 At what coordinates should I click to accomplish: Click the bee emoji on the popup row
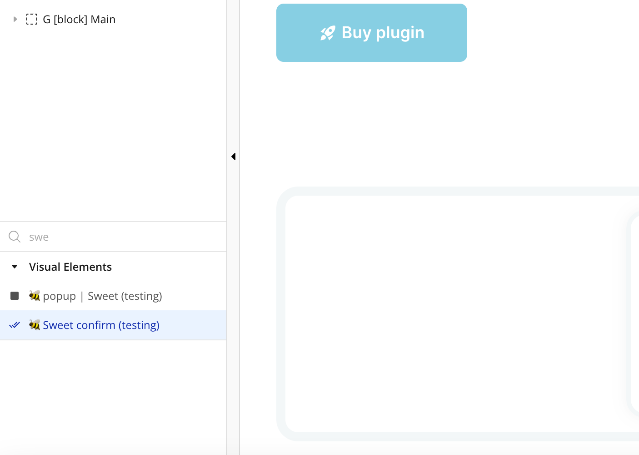(x=35, y=296)
